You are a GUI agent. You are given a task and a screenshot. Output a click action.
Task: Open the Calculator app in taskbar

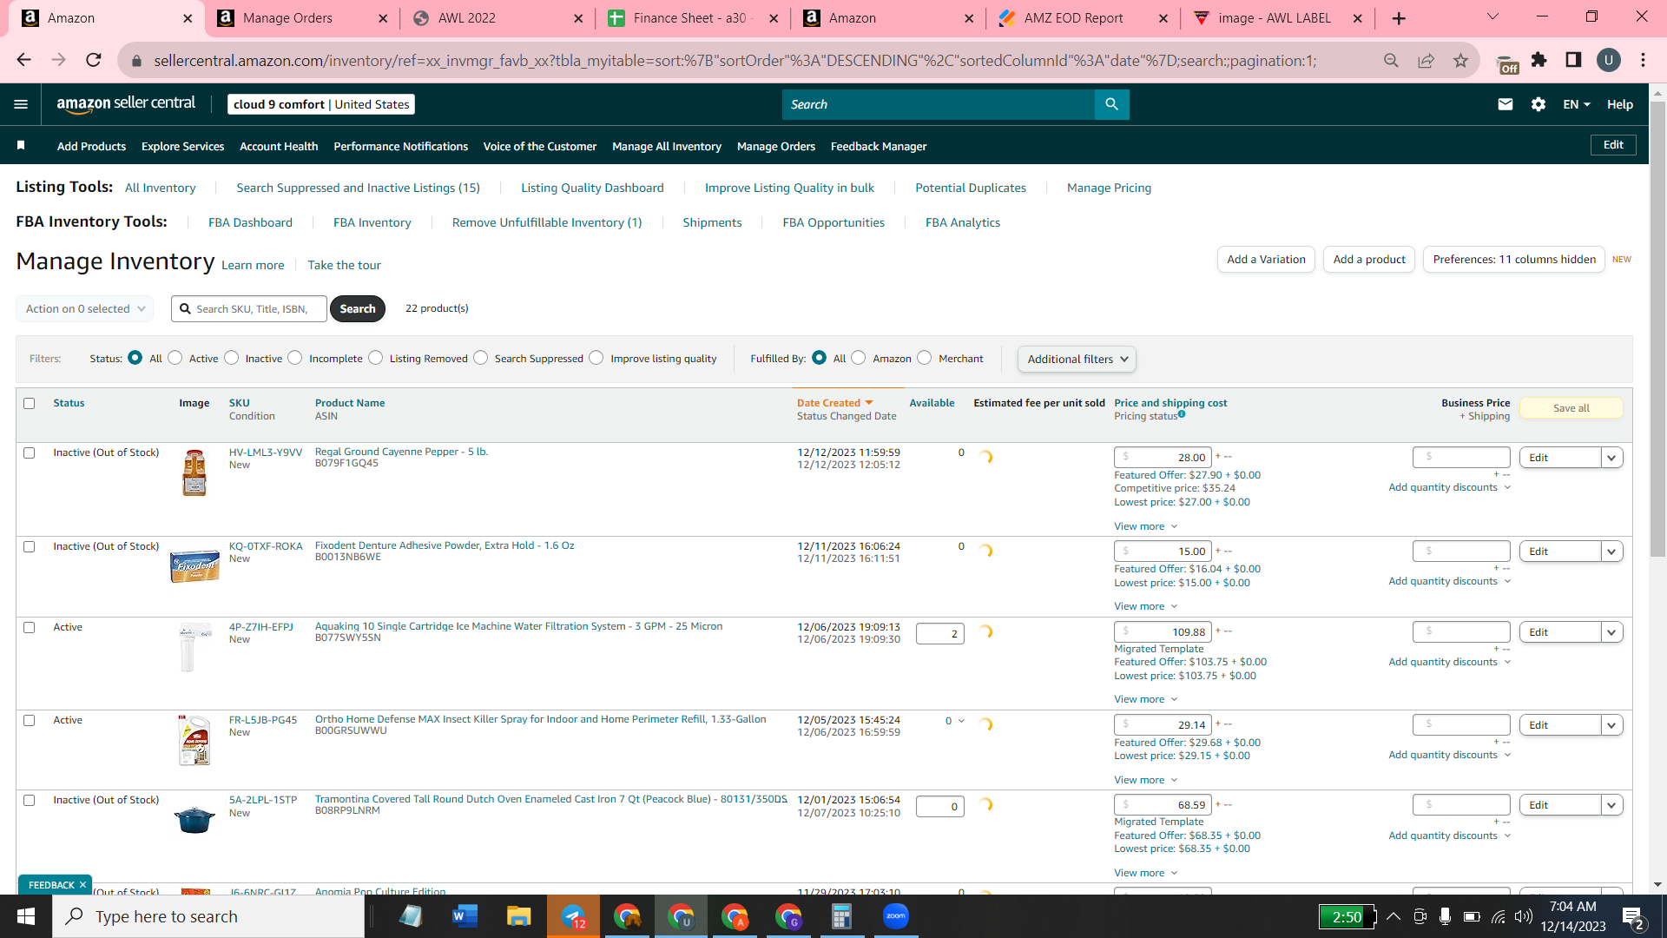click(841, 916)
